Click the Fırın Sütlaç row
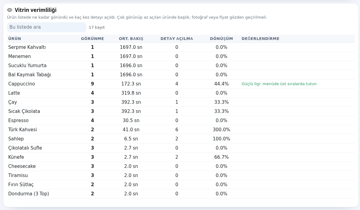The image size is (360, 210). pos(181,184)
